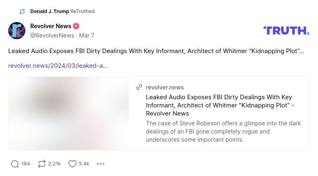Open the revolver.news/2024/03 link
The image size is (318, 176).
58,66
